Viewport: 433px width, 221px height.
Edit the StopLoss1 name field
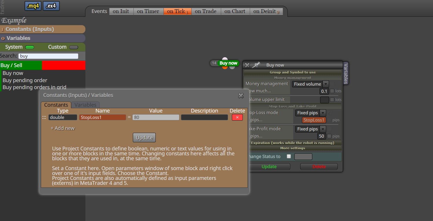102,117
